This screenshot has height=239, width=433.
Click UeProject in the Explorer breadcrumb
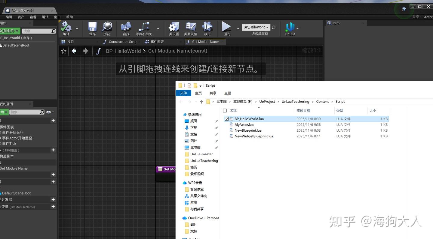[x=267, y=102]
